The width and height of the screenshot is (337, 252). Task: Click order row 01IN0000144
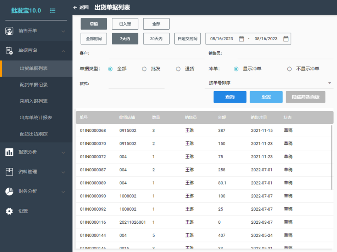tap(204, 235)
